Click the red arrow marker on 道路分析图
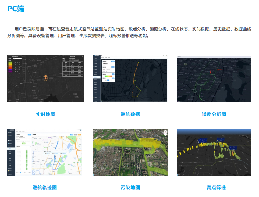Image resolution: width=259 pixels, height=197 pixels. 219,70
